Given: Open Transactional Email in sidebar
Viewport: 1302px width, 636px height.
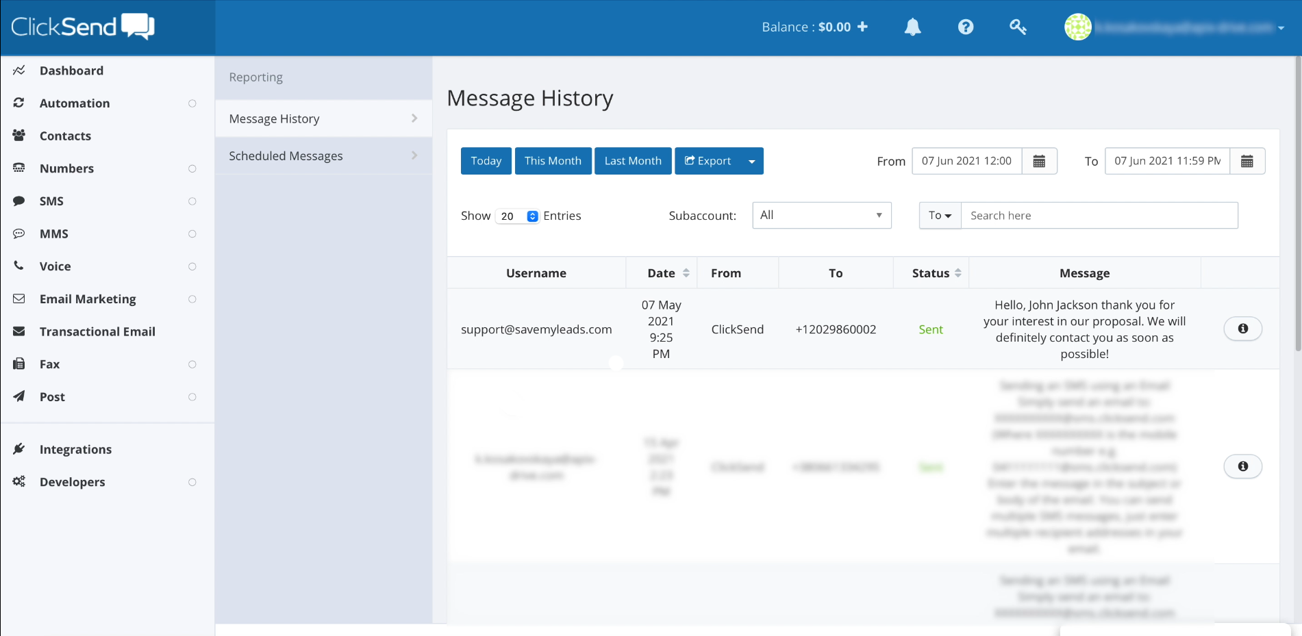Looking at the screenshot, I should pos(97,331).
